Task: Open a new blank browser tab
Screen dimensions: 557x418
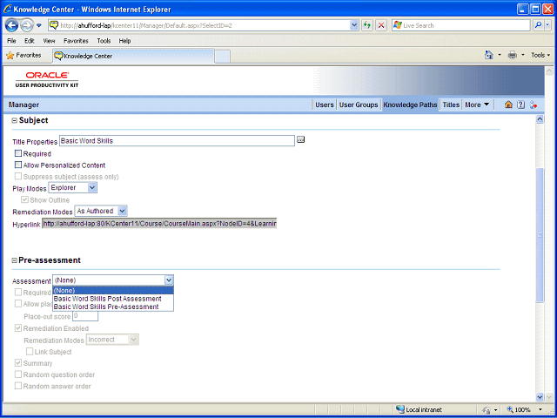Action: (x=223, y=57)
